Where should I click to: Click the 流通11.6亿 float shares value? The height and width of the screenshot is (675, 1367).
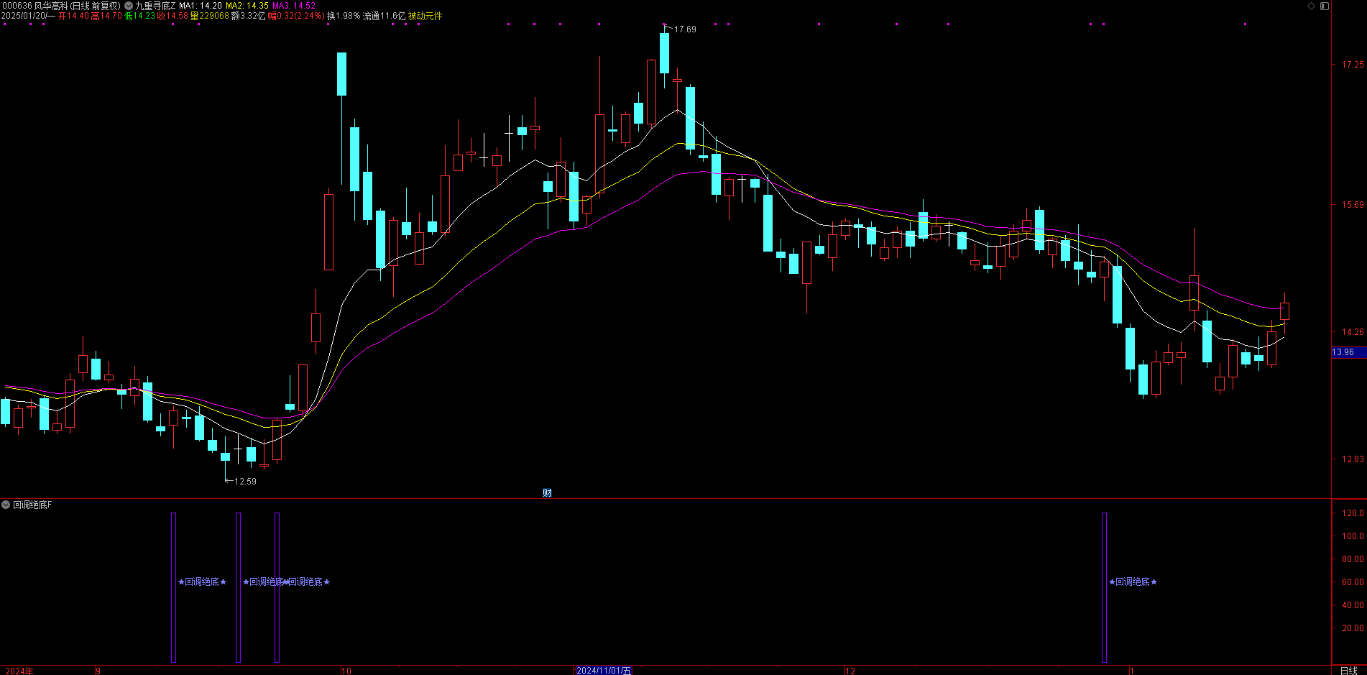(385, 16)
